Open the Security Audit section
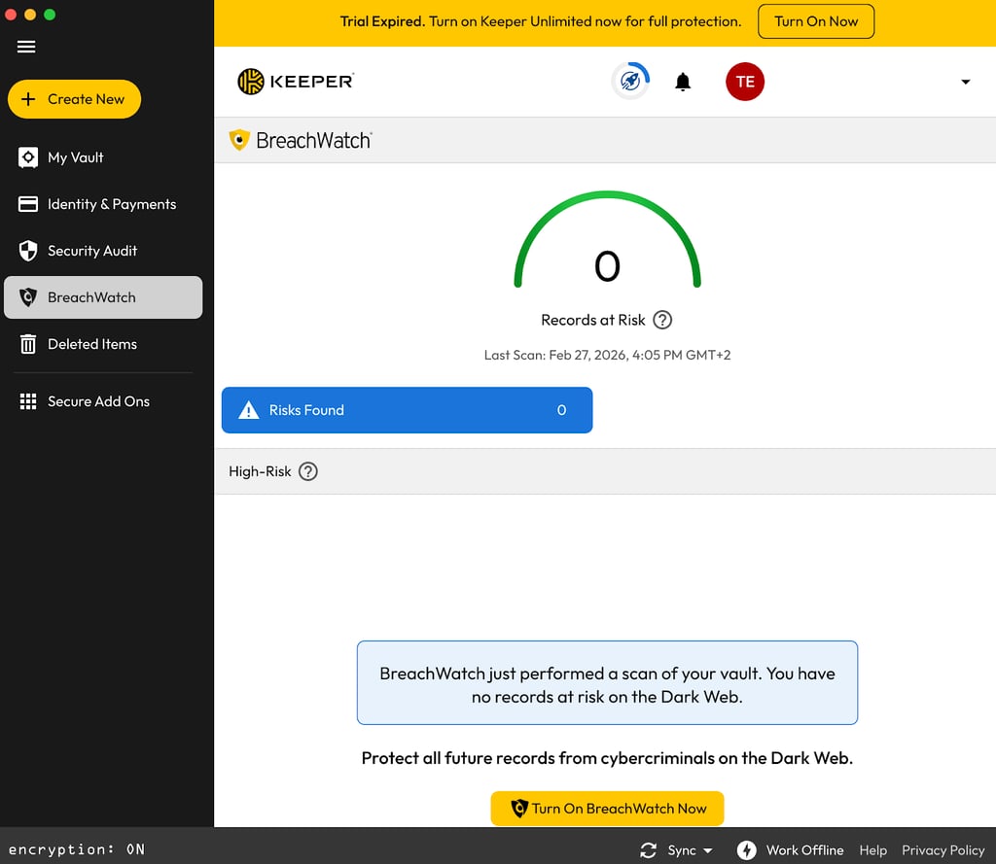Image resolution: width=996 pixels, height=864 pixels. point(103,251)
